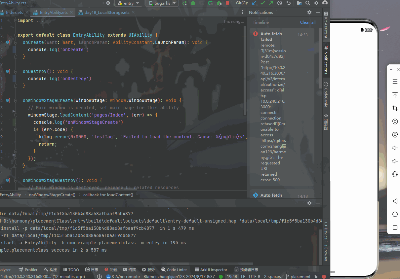The height and width of the screenshot is (279, 400).
Task: Click the red Stop button
Action: 227,3
